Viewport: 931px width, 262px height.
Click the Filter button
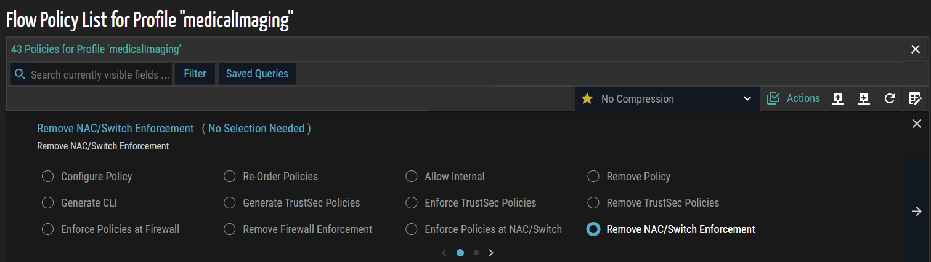tap(195, 74)
